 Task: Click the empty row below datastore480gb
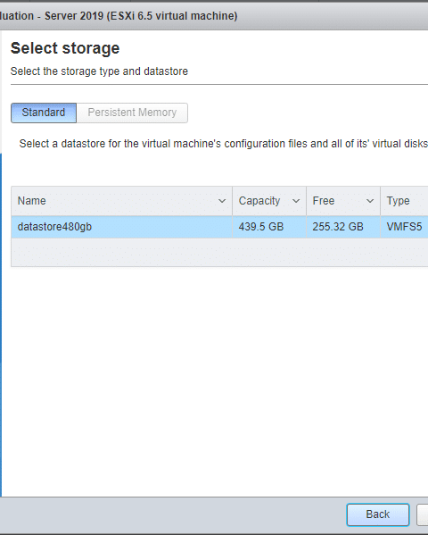(x=219, y=253)
